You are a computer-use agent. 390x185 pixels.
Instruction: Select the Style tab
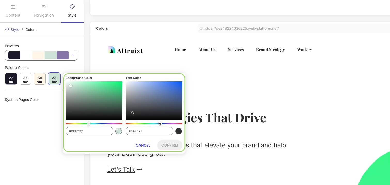point(72,11)
